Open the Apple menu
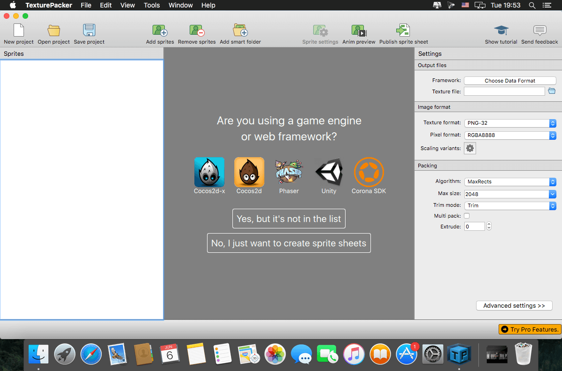562x371 pixels. click(13, 5)
